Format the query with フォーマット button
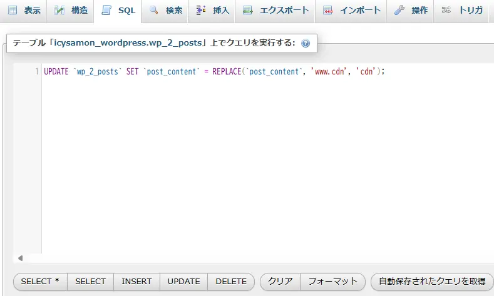This screenshot has height=296, width=494. pos(332,282)
